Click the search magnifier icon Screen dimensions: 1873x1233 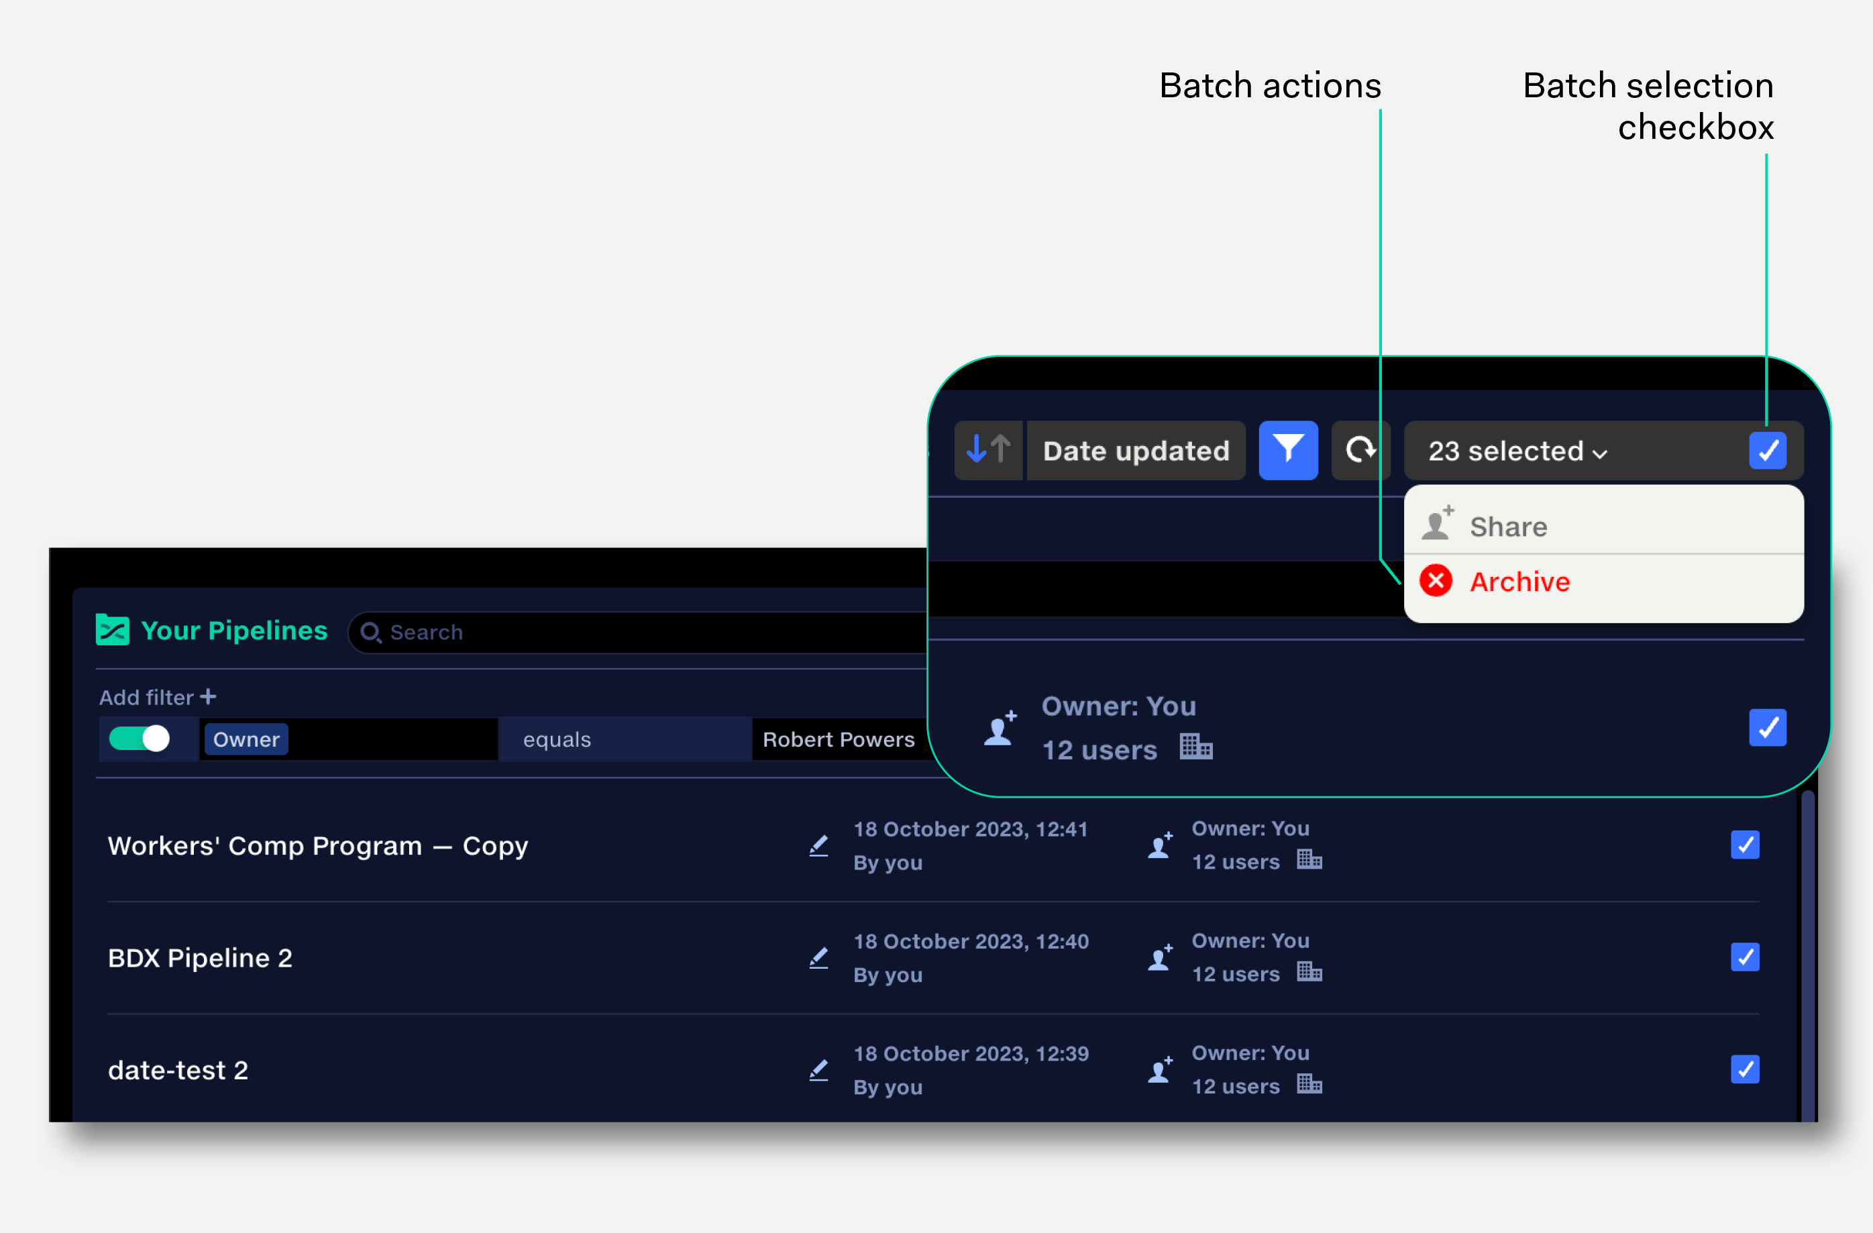(371, 633)
